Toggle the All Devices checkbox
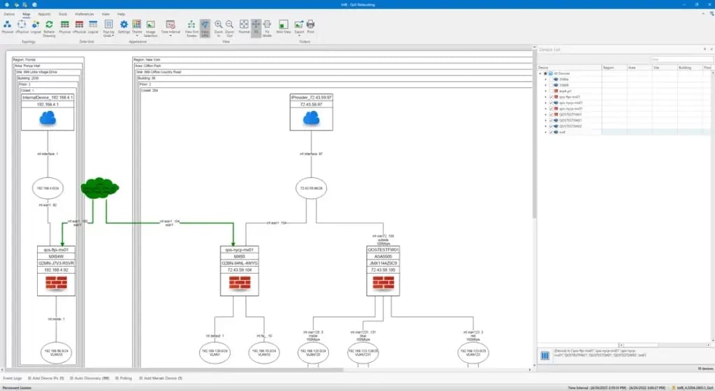The width and height of the screenshot is (715, 391). tap(545, 73)
